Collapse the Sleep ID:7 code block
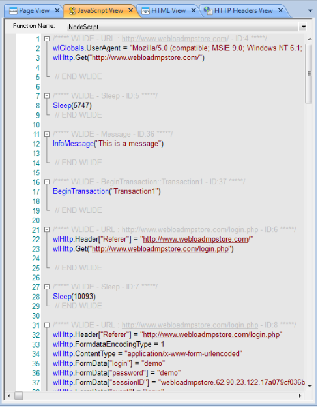The image size is (318, 407). pos(47,287)
